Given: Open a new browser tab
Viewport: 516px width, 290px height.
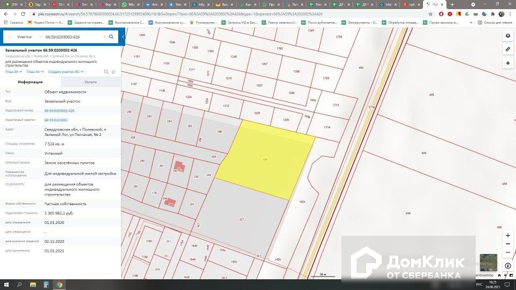Looking at the screenshot, I should pyautogui.click(x=452, y=5).
